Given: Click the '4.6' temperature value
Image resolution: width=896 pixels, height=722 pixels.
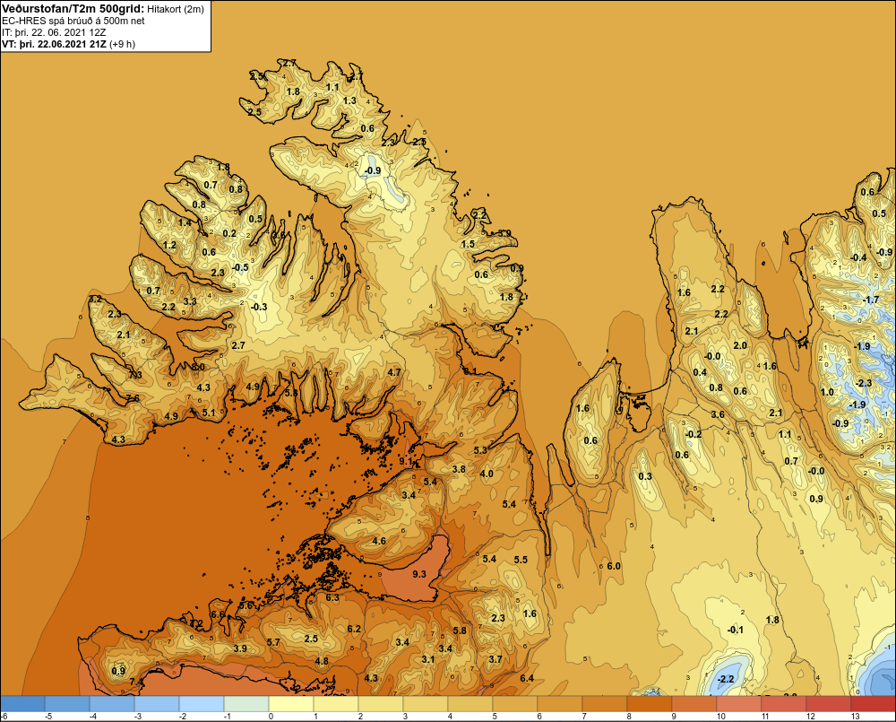Looking at the screenshot, I should 378,541.
